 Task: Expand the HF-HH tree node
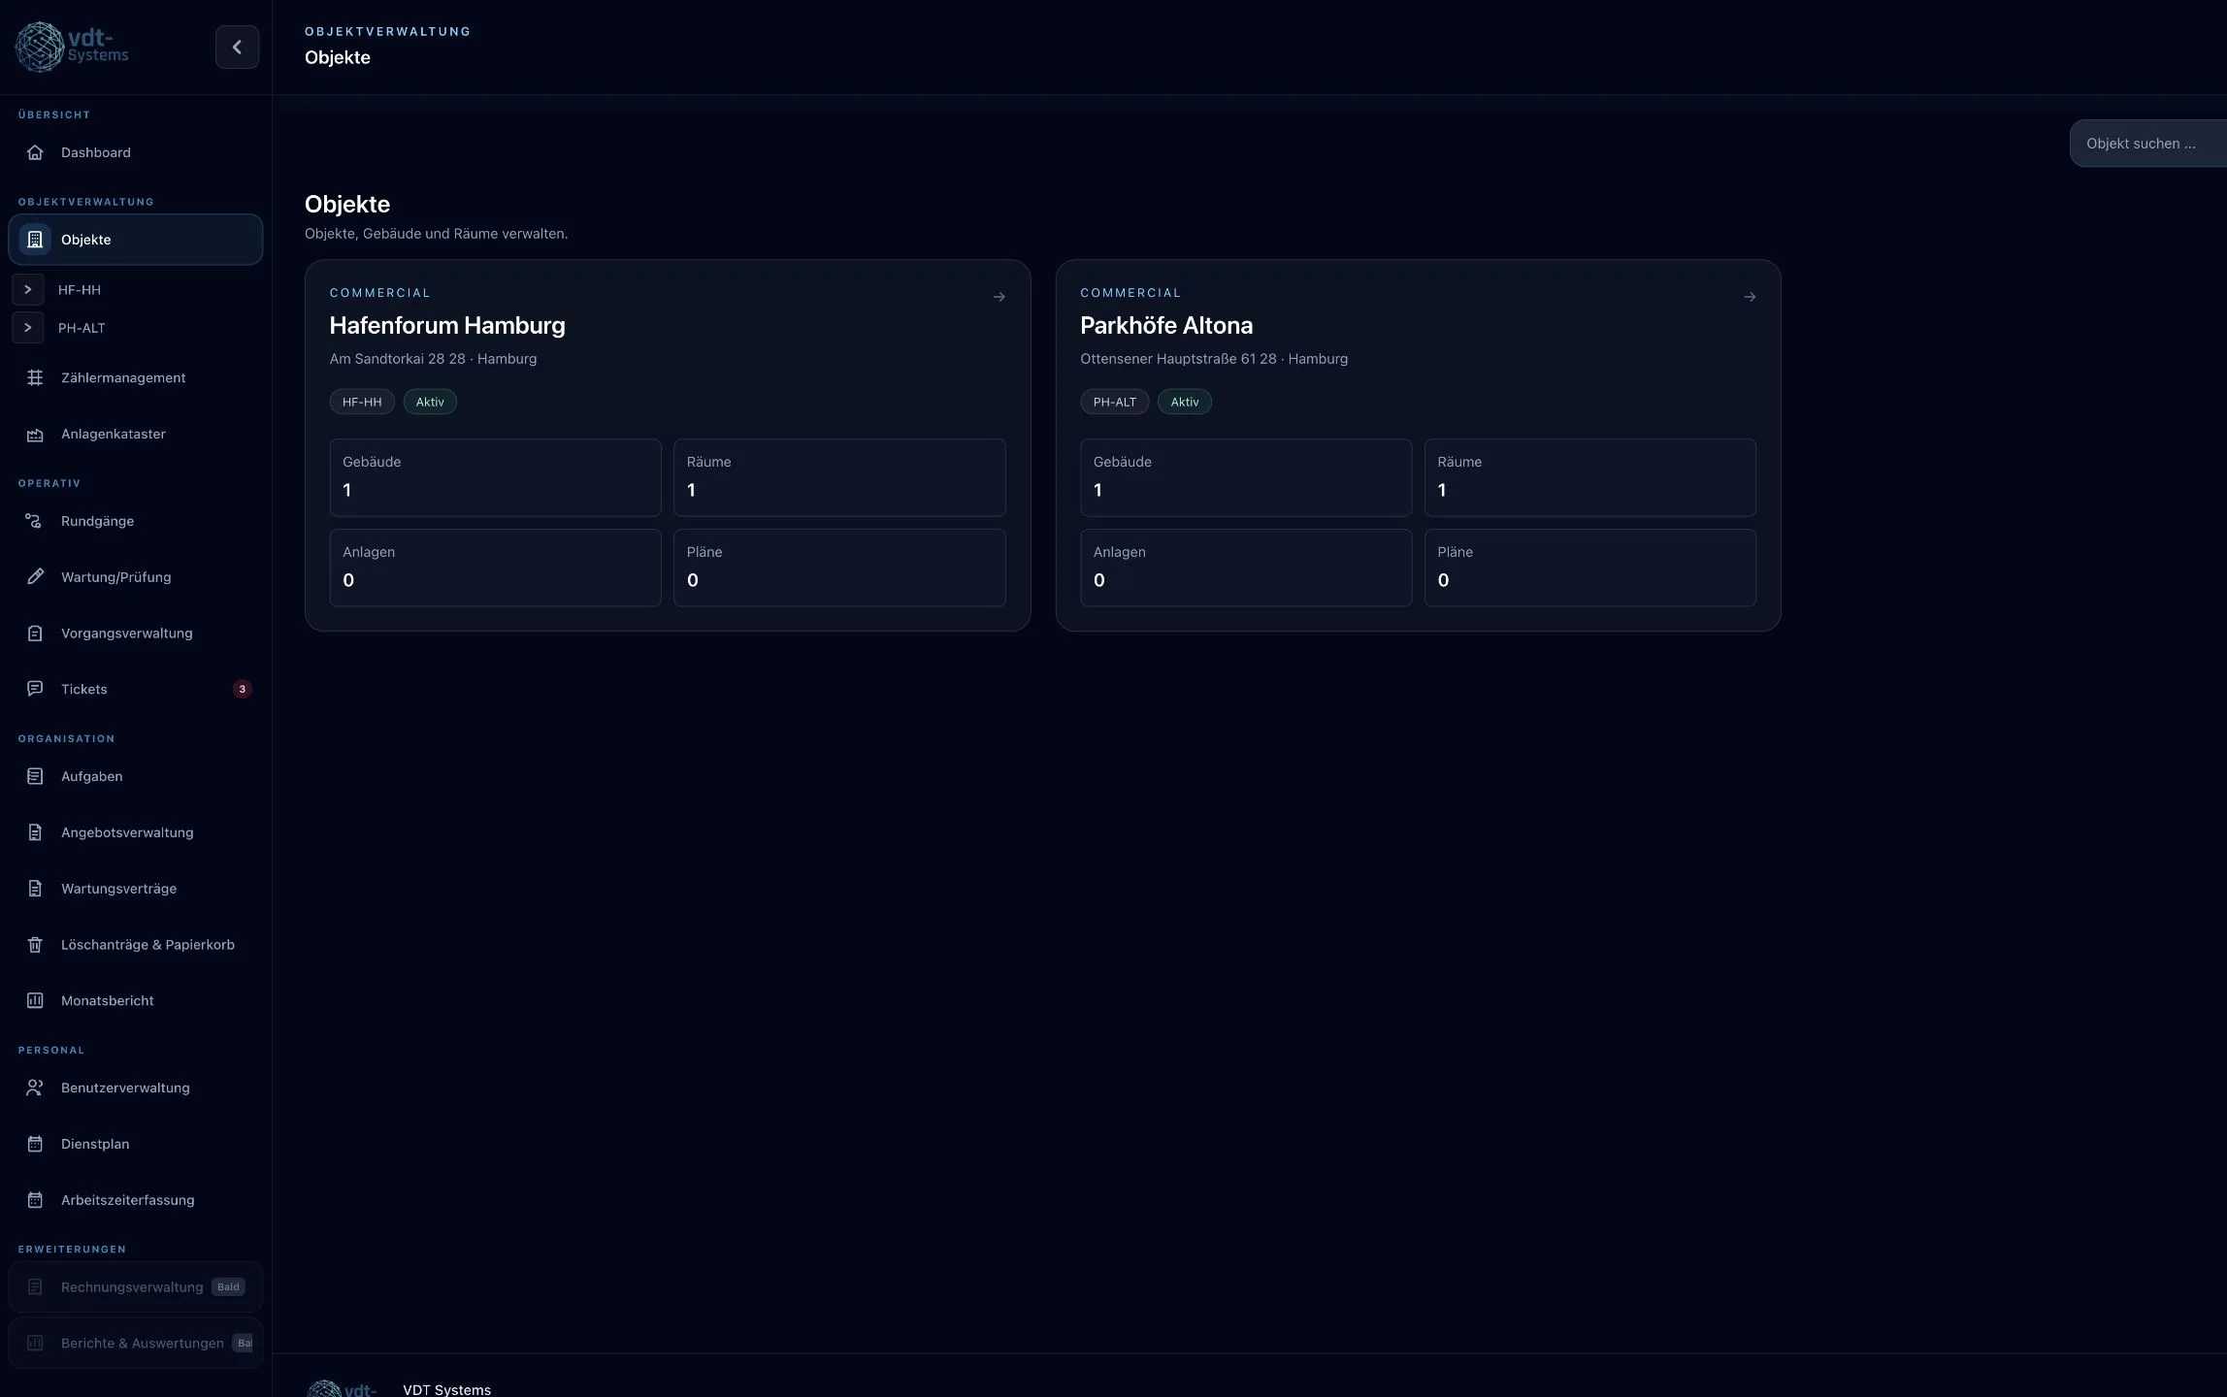[x=28, y=290]
